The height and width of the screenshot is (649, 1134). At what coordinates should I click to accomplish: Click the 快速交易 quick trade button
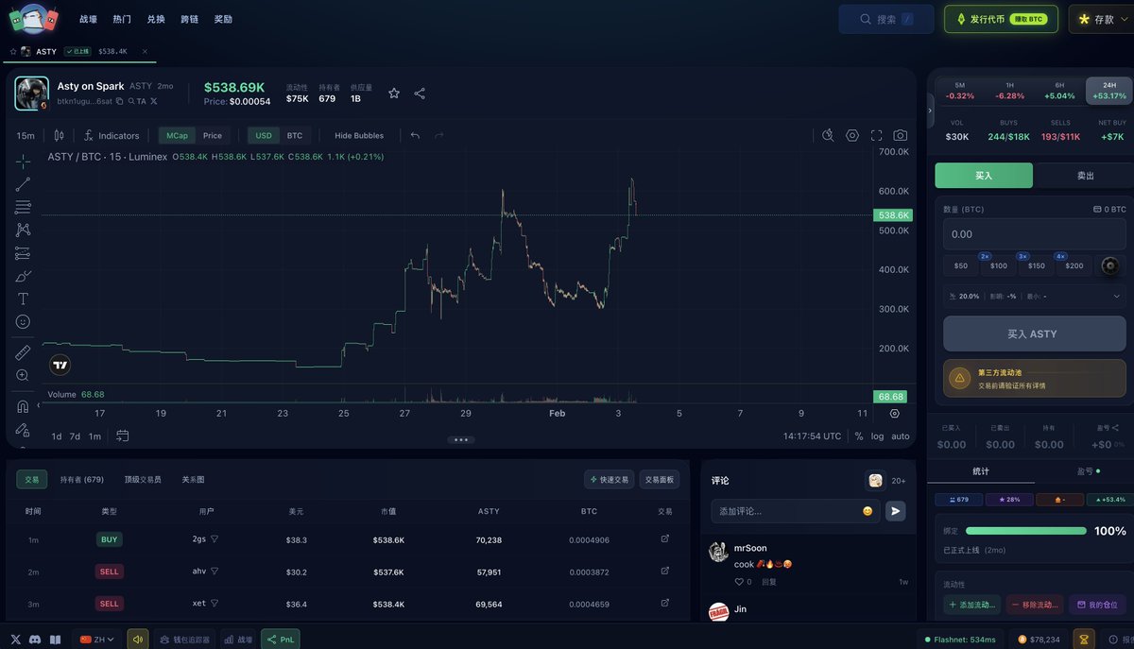pos(609,479)
